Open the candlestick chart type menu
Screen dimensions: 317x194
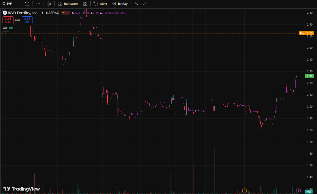(49, 4)
